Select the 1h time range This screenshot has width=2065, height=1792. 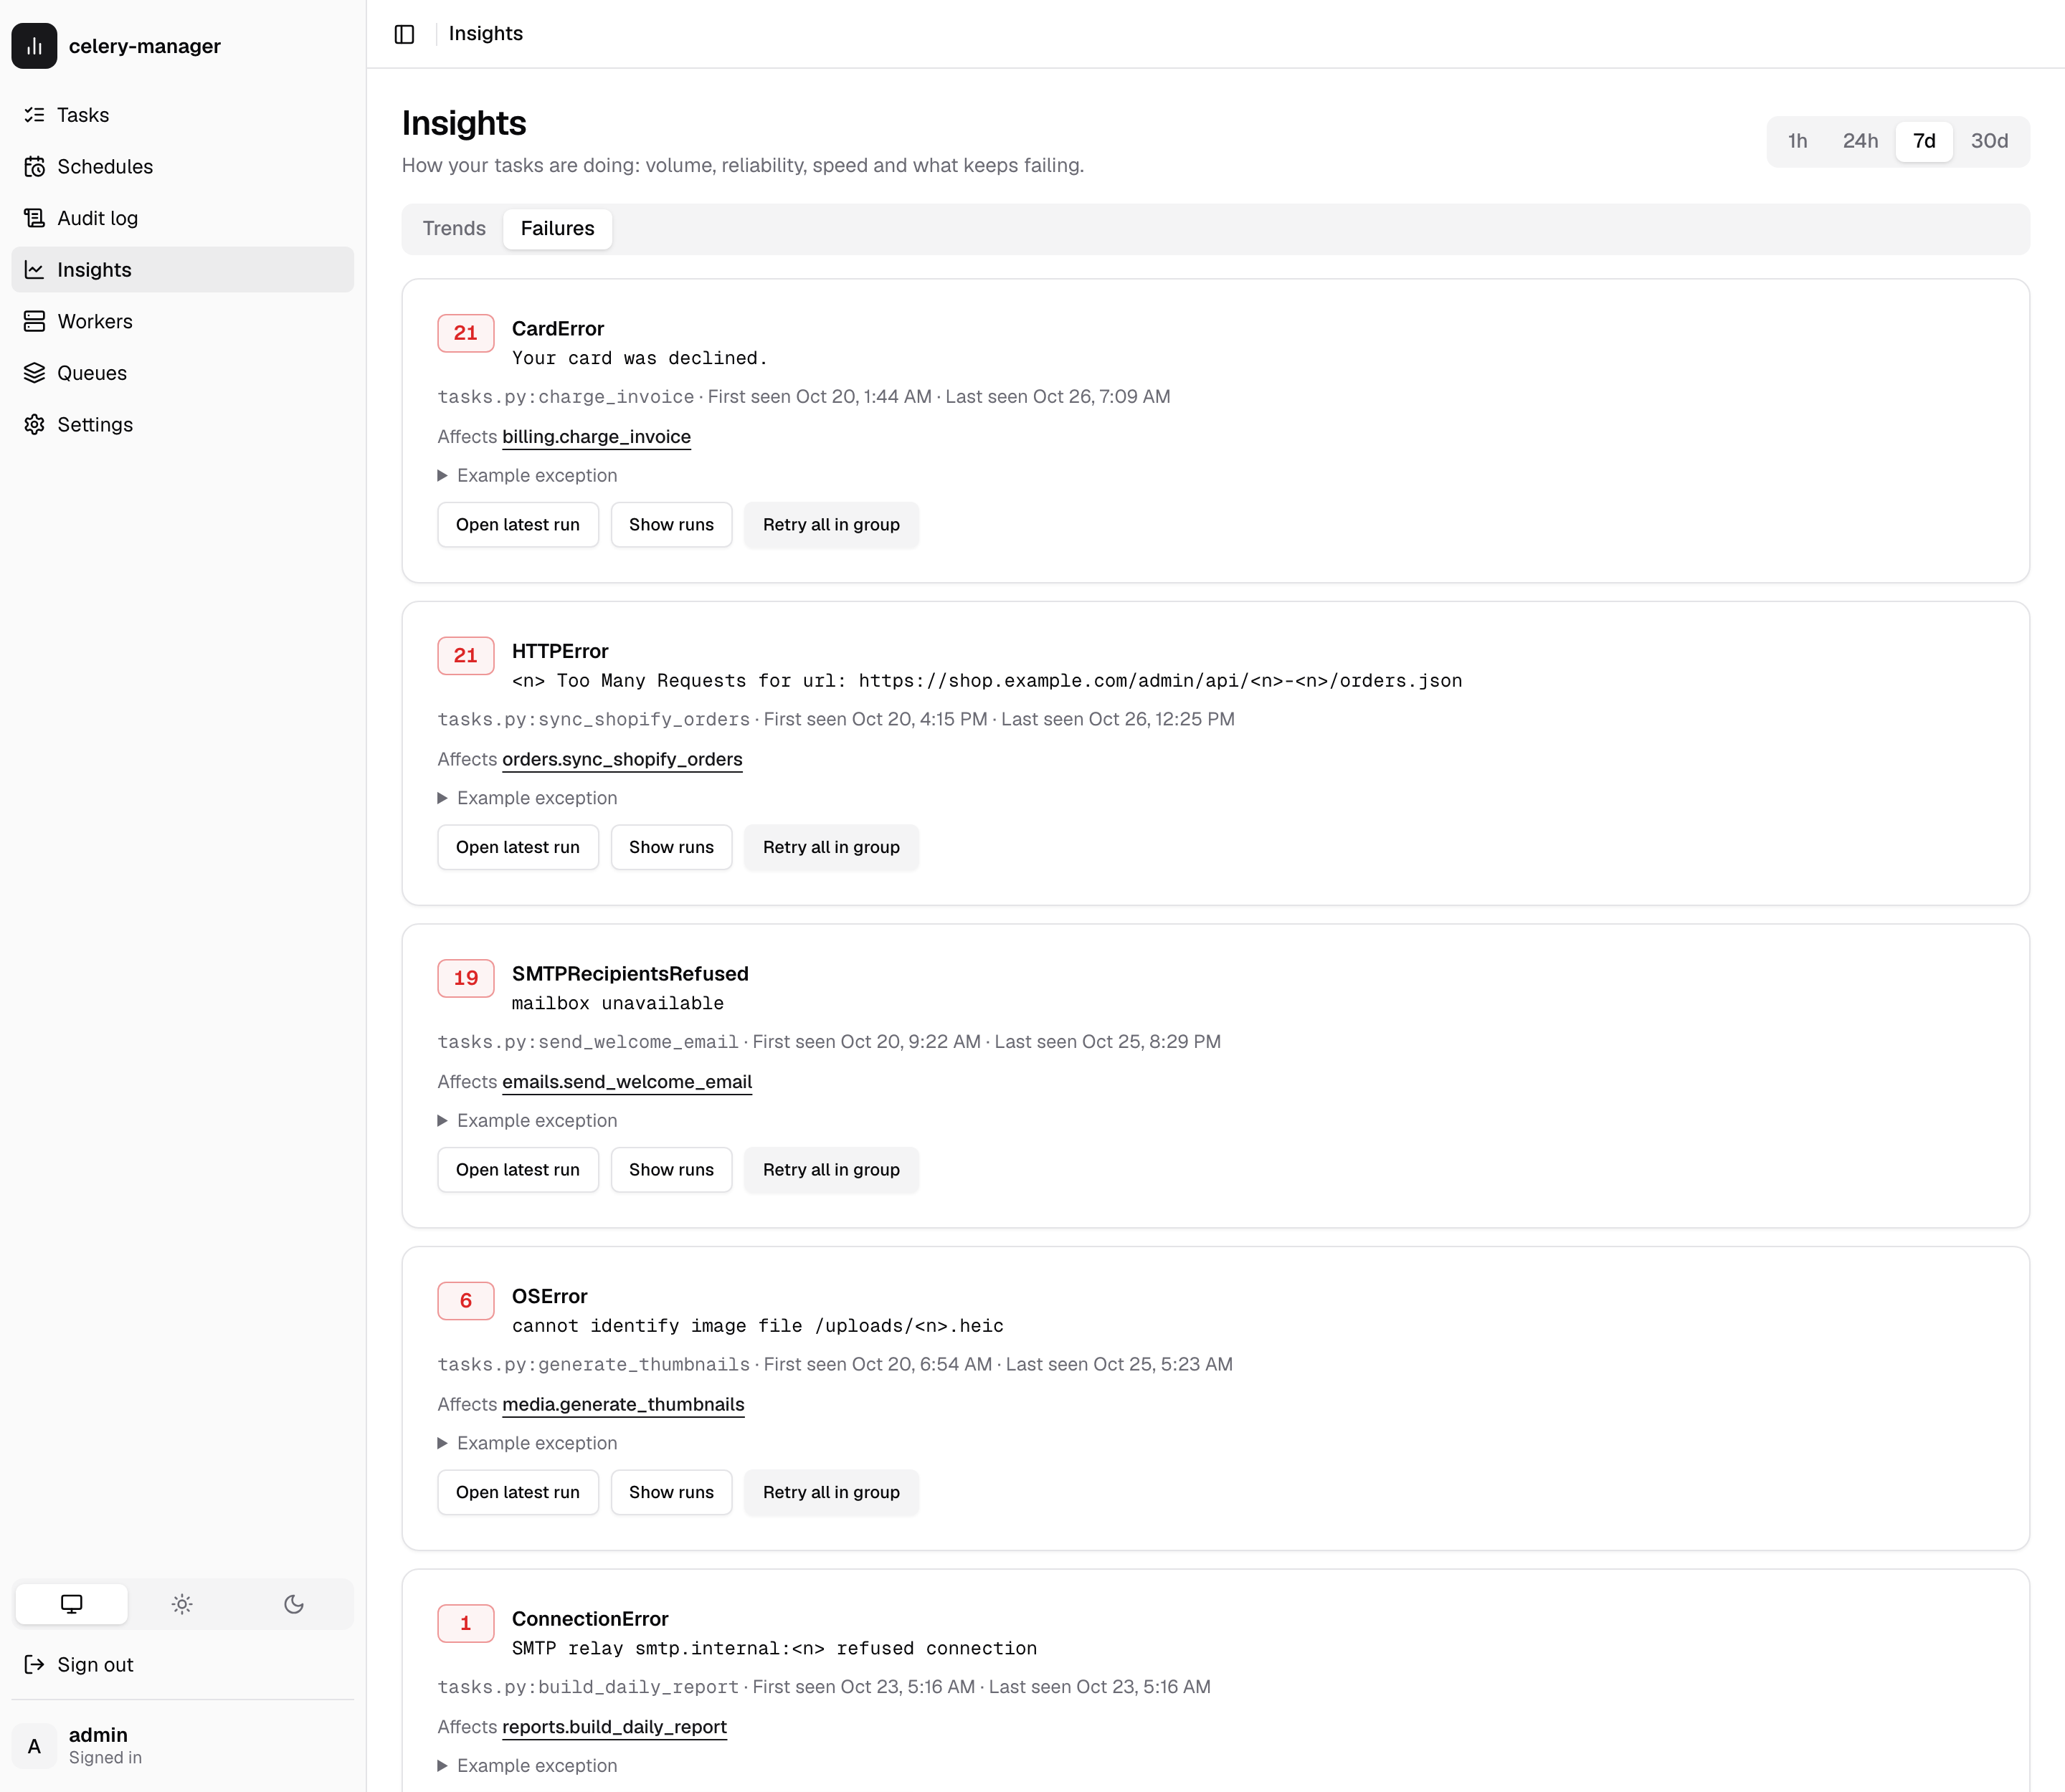point(1798,141)
